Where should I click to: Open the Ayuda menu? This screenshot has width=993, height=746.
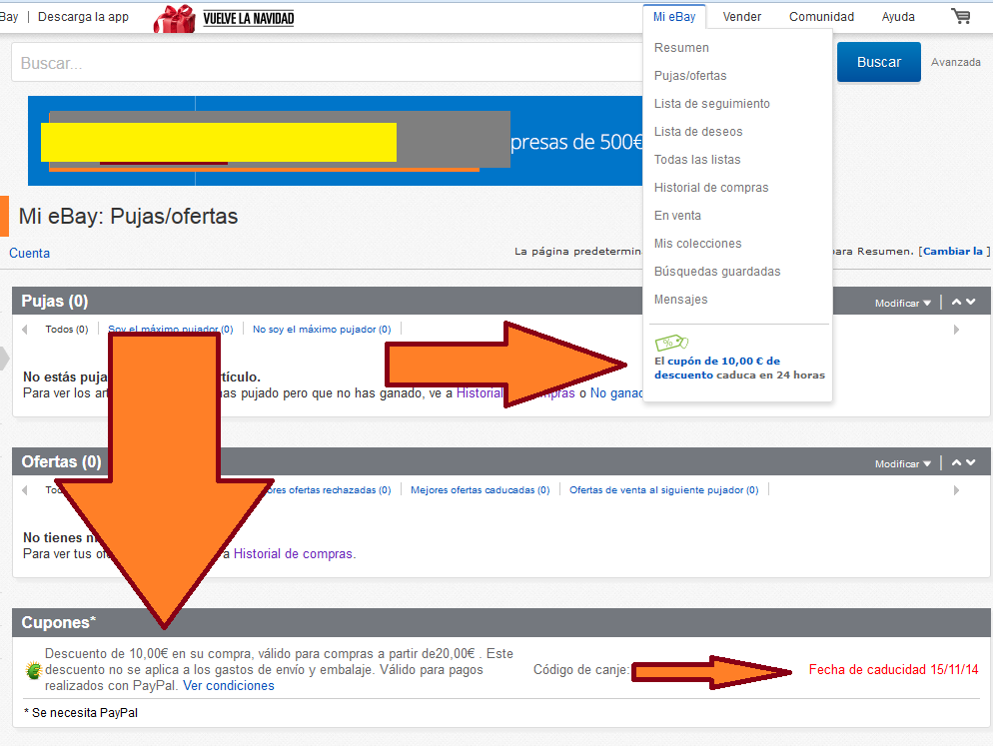(x=898, y=16)
